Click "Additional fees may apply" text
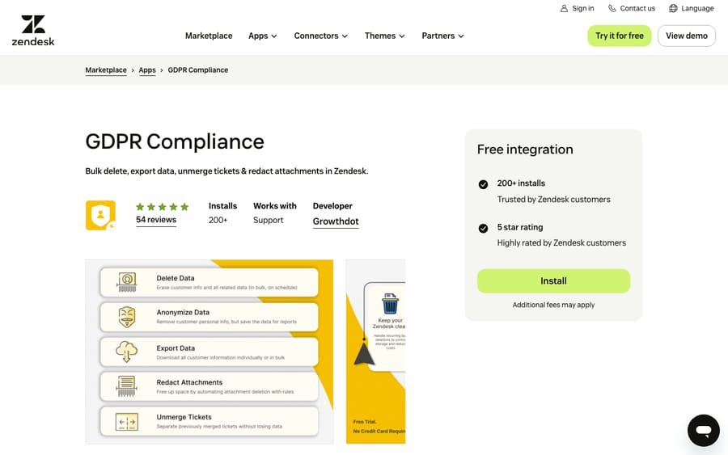This screenshot has height=455, width=728. [553, 305]
